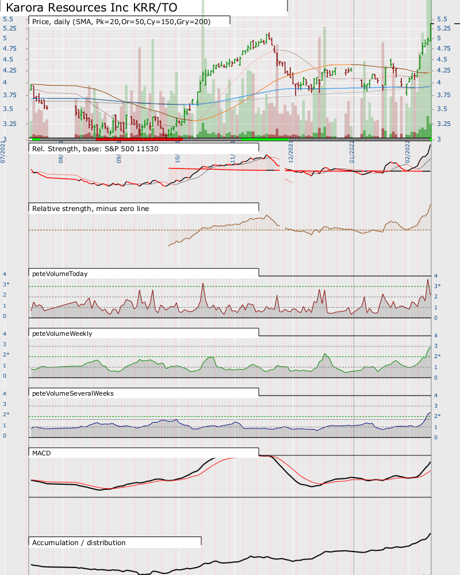Click the MACD panel label
Screen dimensions: 460x575
pos(41,453)
